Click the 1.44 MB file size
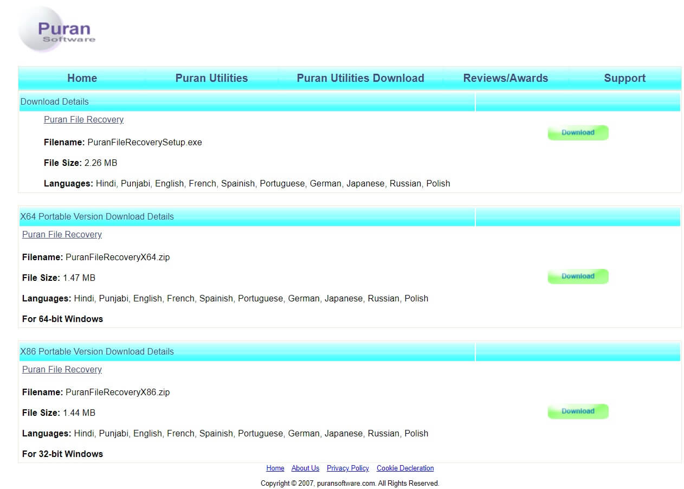 click(x=79, y=413)
